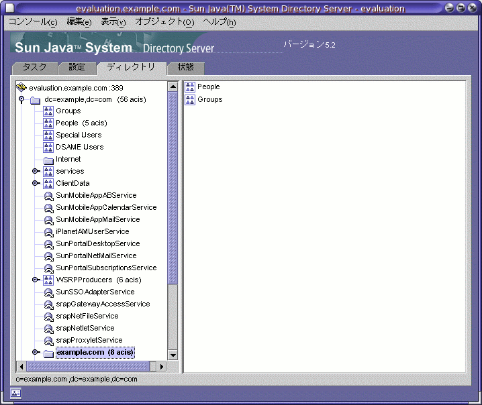
Task: Select the ディレクトリ tab
Action: point(132,68)
